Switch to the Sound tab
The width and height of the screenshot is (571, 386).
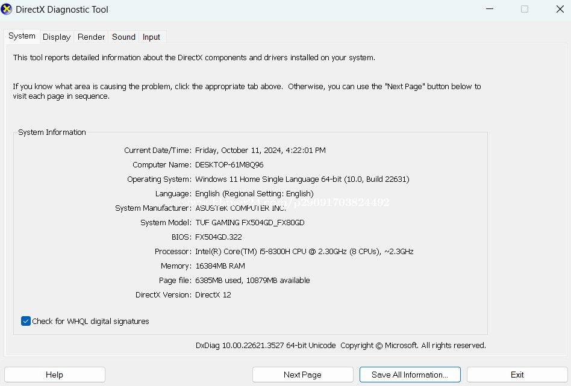point(123,37)
